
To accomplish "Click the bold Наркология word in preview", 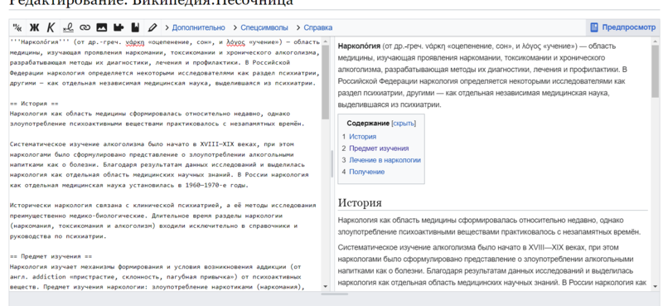I will [359, 46].
